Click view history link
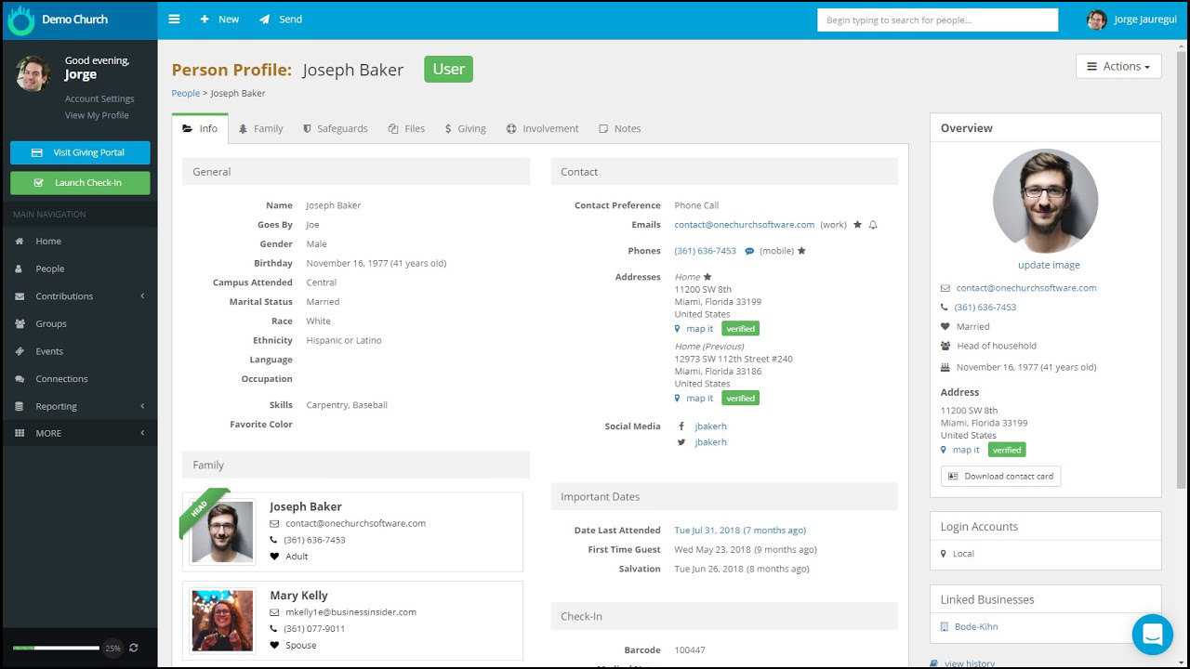The height and width of the screenshot is (669, 1190). [x=970, y=663]
